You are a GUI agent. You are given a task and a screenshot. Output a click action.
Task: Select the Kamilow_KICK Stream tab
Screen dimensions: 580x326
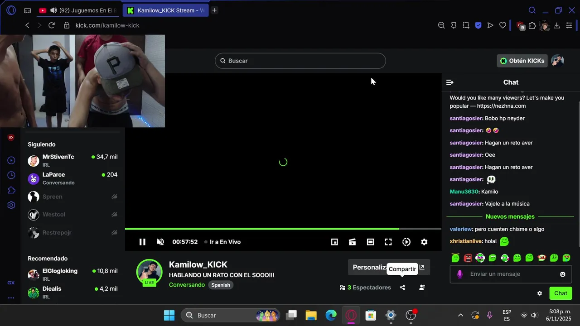[x=165, y=10]
